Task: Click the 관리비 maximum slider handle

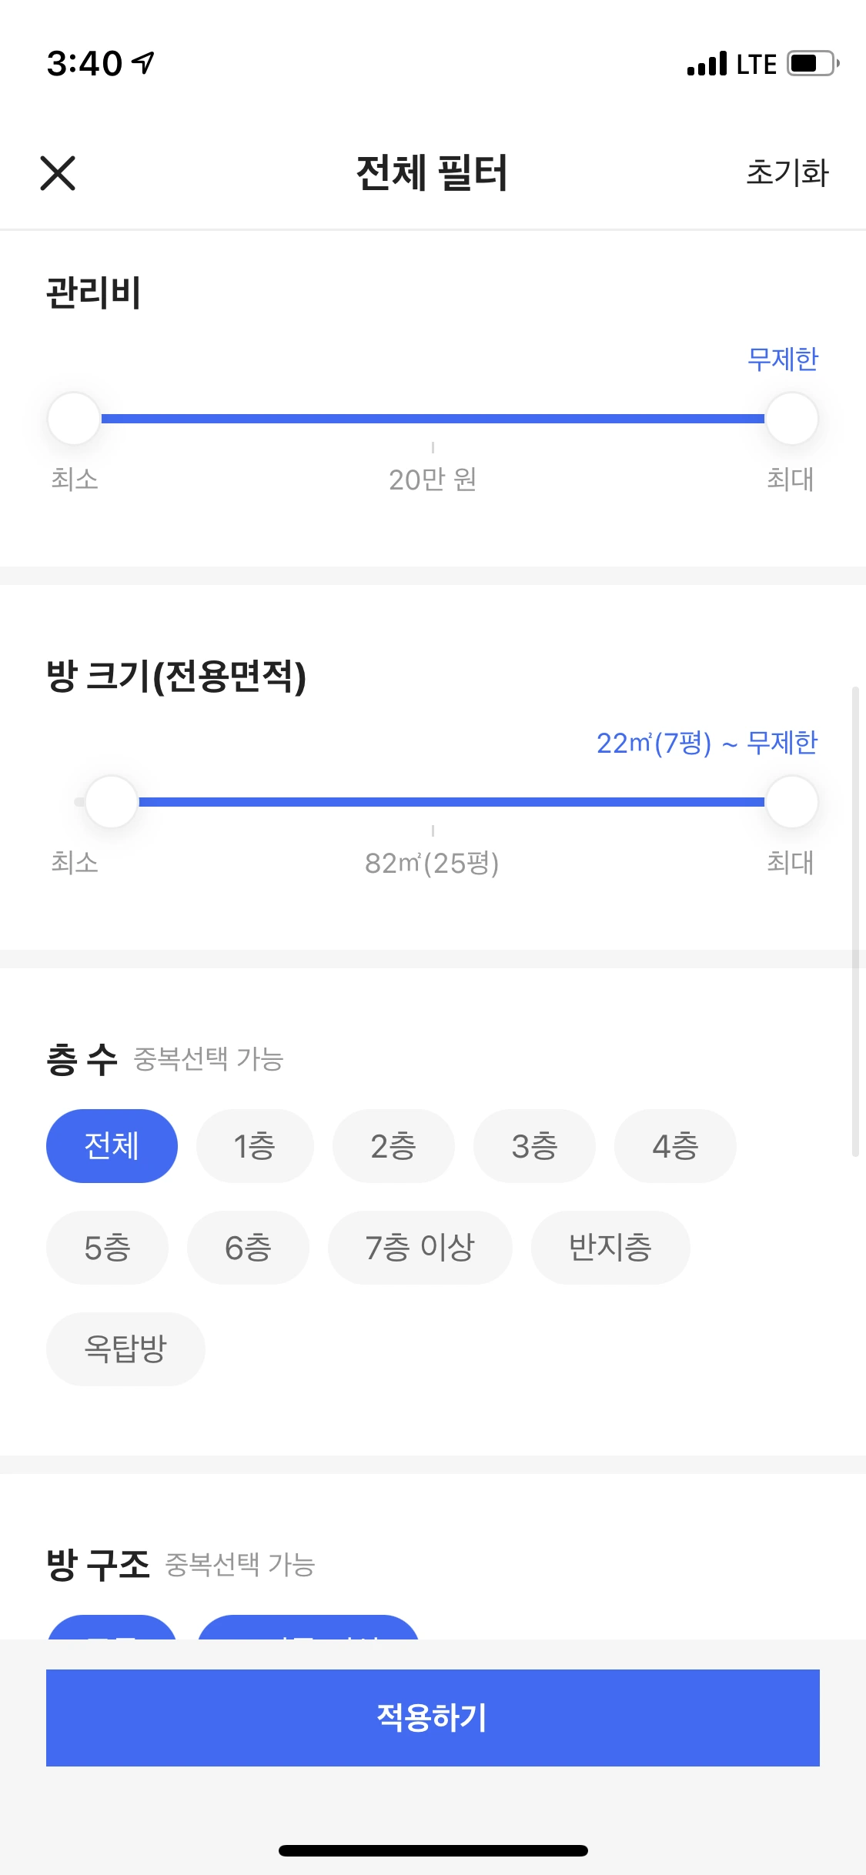Action: (x=791, y=419)
